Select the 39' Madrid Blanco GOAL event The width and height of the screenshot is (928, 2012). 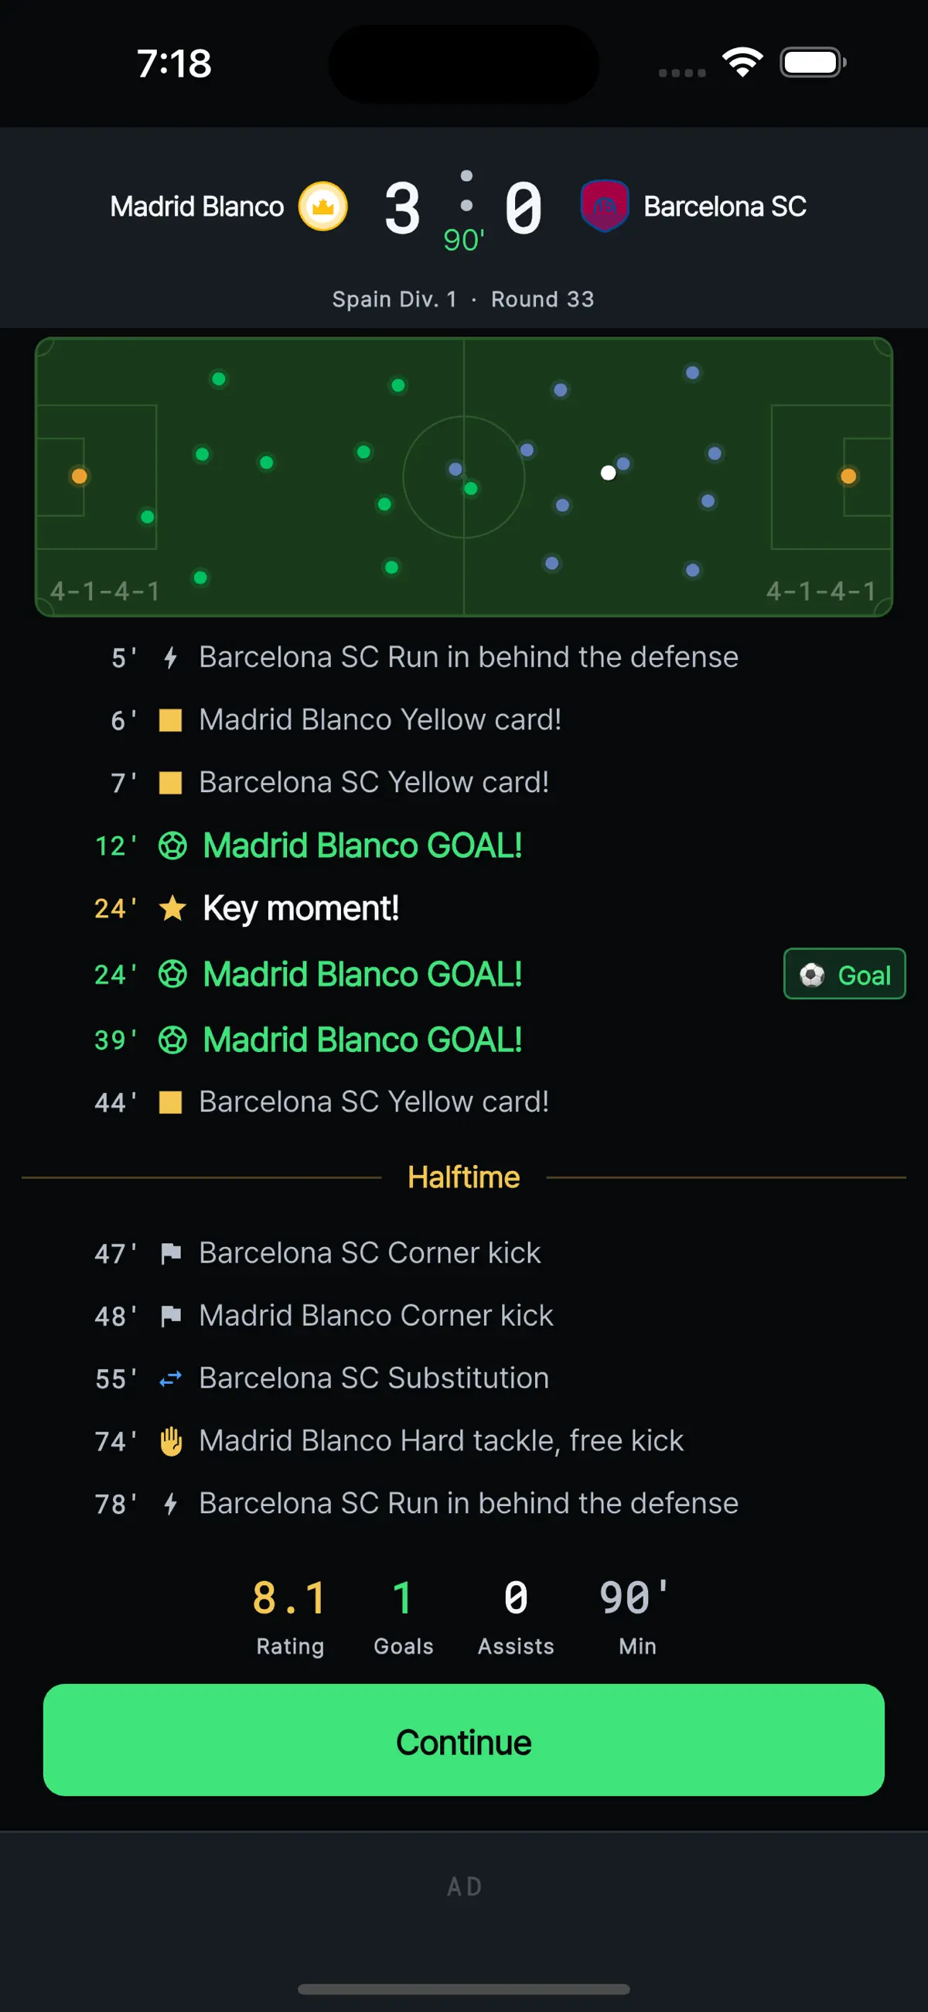pyautogui.click(x=464, y=1040)
